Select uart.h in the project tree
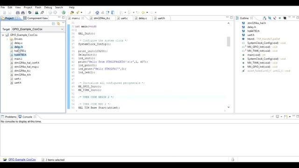Viewport: 299px width, 168px height. (x=18, y=83)
